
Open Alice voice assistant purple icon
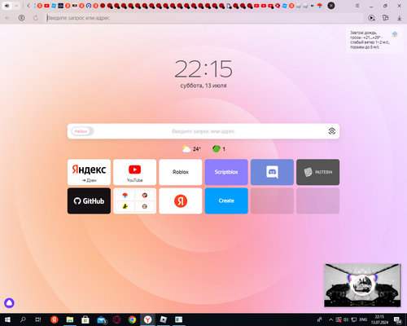tap(9, 303)
